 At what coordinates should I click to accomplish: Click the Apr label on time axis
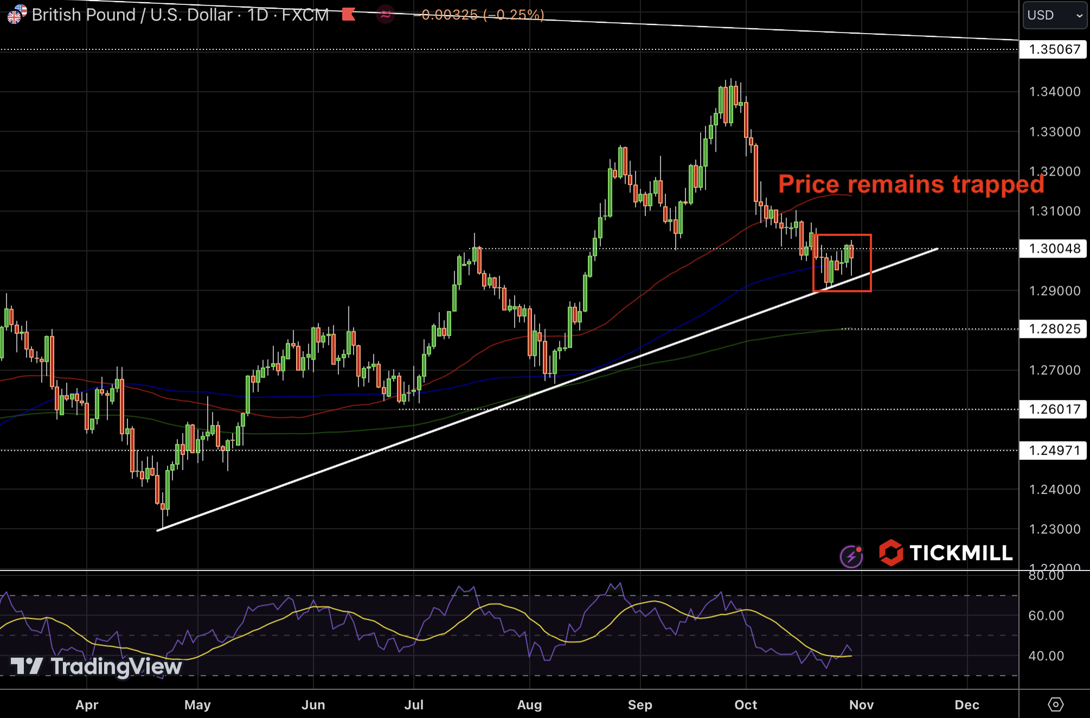(x=87, y=704)
